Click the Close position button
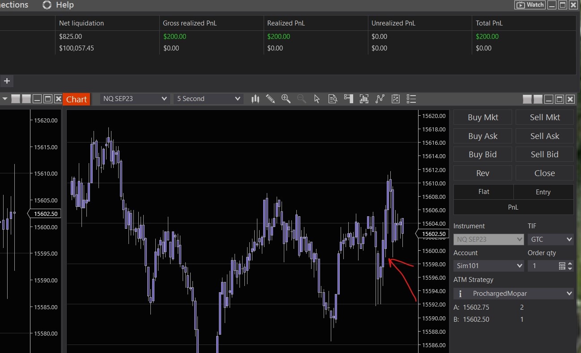Viewport: 581px width, 353px height. [x=545, y=173]
